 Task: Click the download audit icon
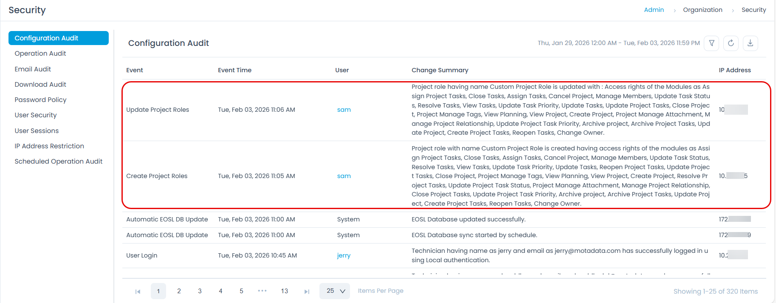[751, 43]
